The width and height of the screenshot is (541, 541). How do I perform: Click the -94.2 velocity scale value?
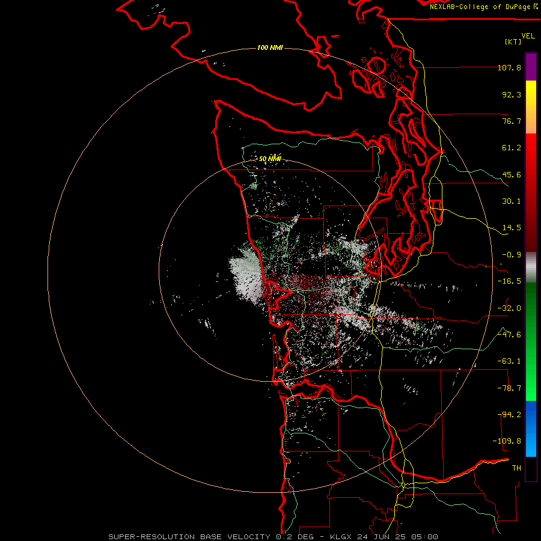tap(509, 415)
